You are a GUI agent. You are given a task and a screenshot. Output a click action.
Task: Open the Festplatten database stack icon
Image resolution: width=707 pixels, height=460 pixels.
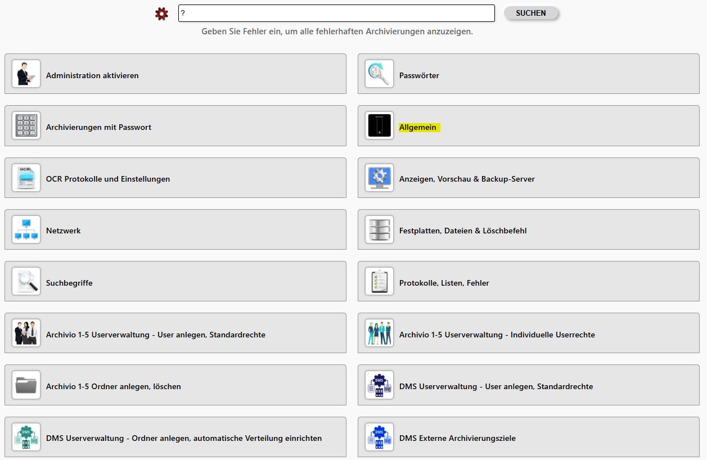(379, 229)
